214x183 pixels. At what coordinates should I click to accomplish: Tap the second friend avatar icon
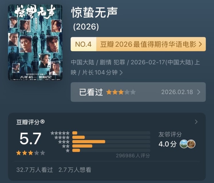[x=191, y=144]
